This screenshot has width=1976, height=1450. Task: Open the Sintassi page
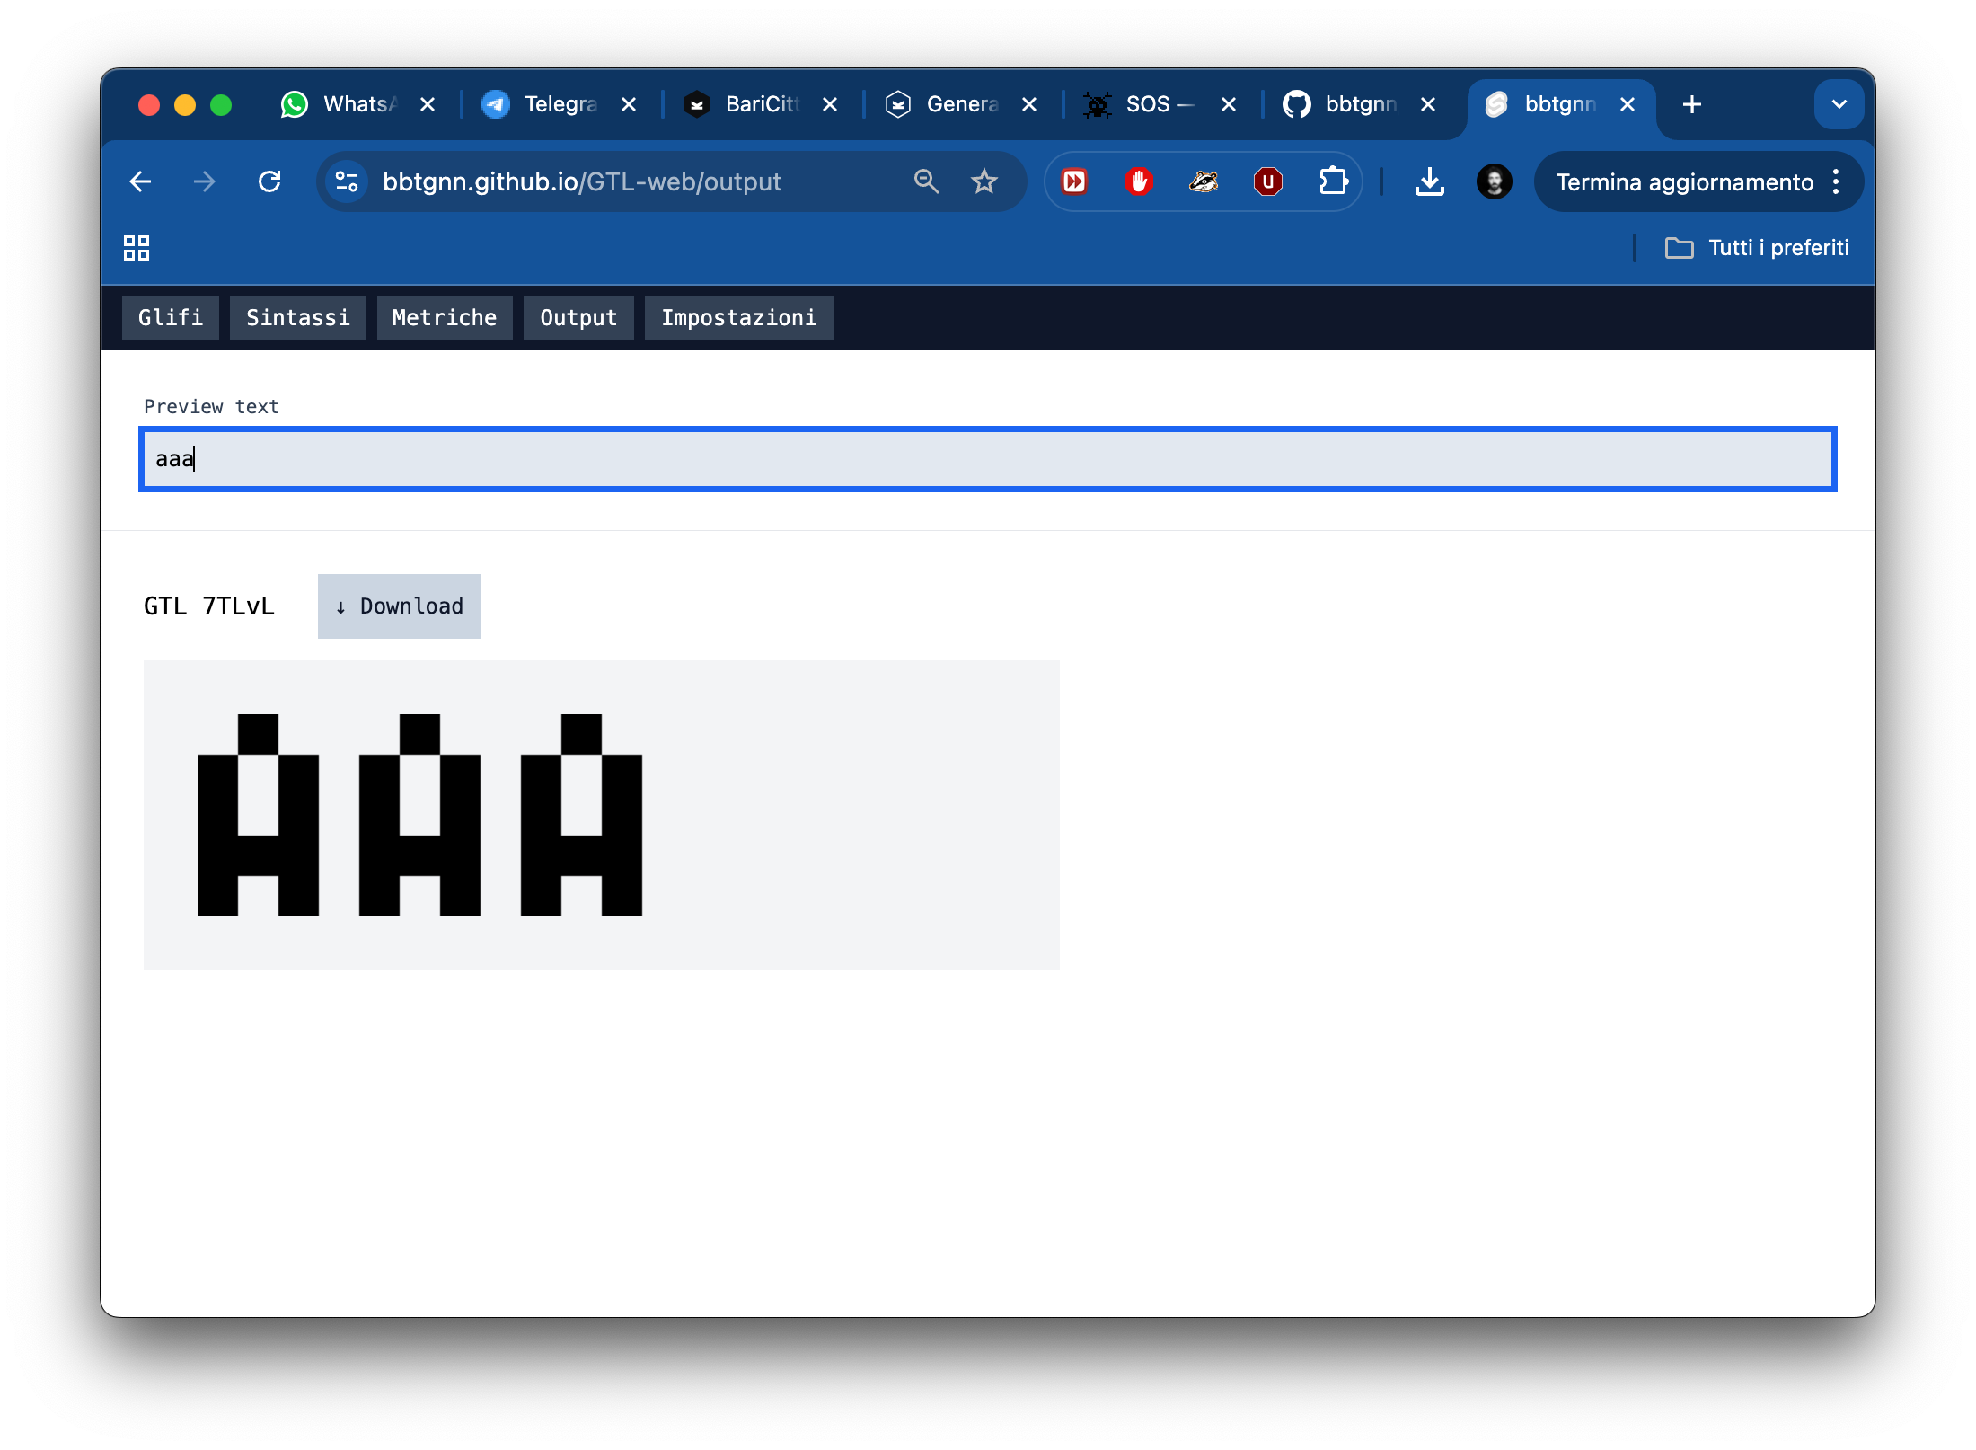click(x=298, y=318)
